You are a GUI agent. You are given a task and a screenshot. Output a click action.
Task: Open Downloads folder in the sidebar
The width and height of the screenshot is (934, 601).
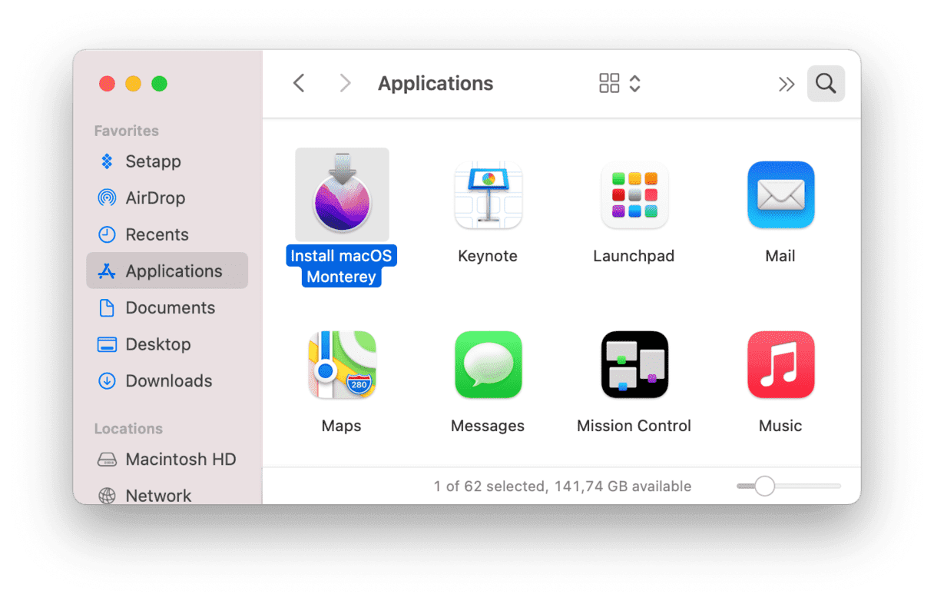click(167, 380)
